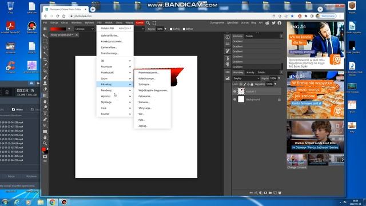Toggle lock position icon
Screen dimensions: 366x206
tap(248, 84)
